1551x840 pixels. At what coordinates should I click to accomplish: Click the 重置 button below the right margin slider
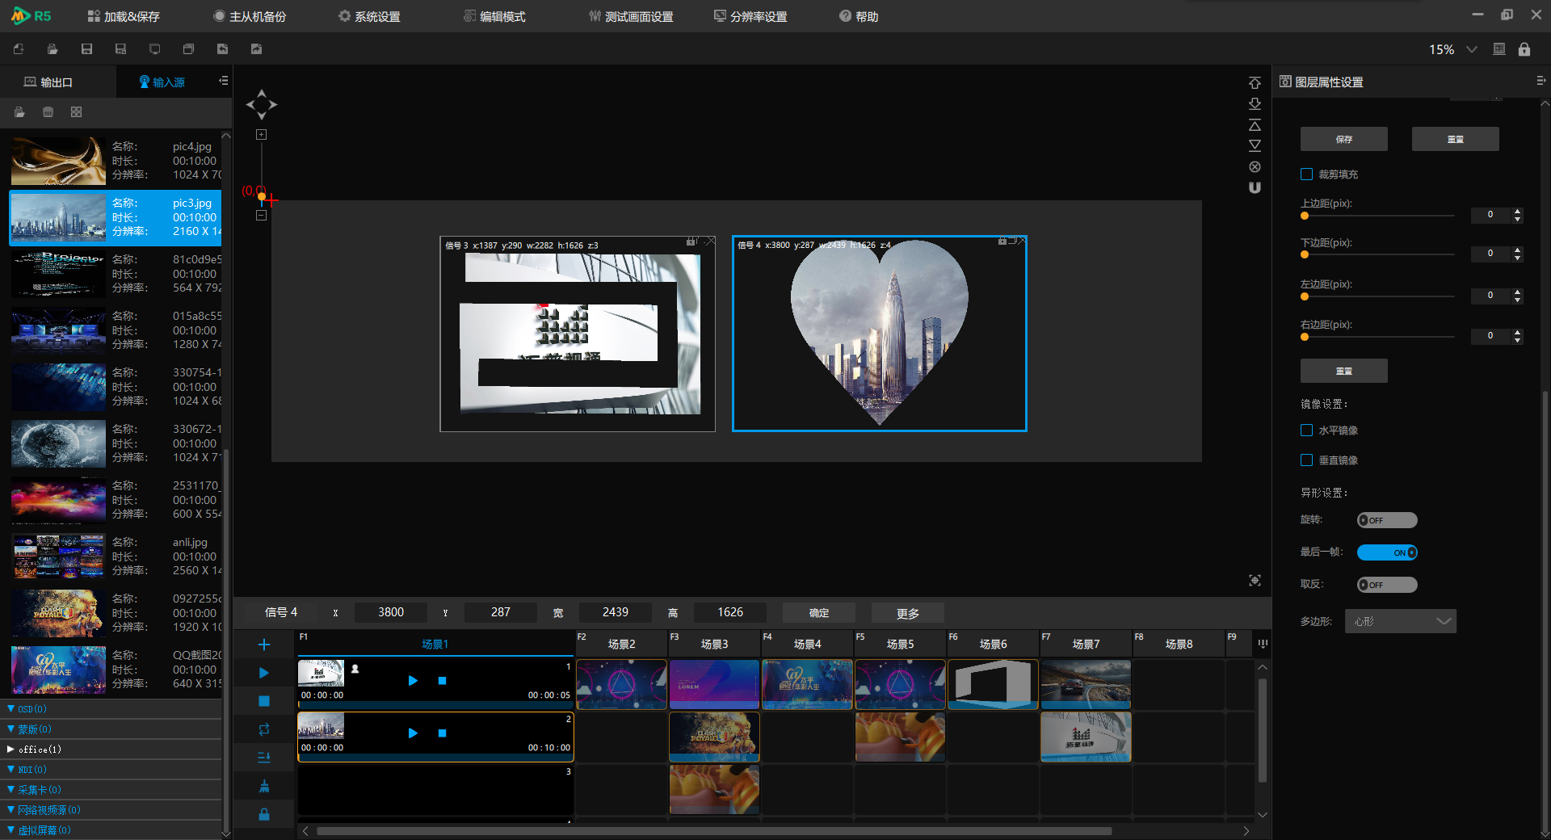tap(1344, 371)
